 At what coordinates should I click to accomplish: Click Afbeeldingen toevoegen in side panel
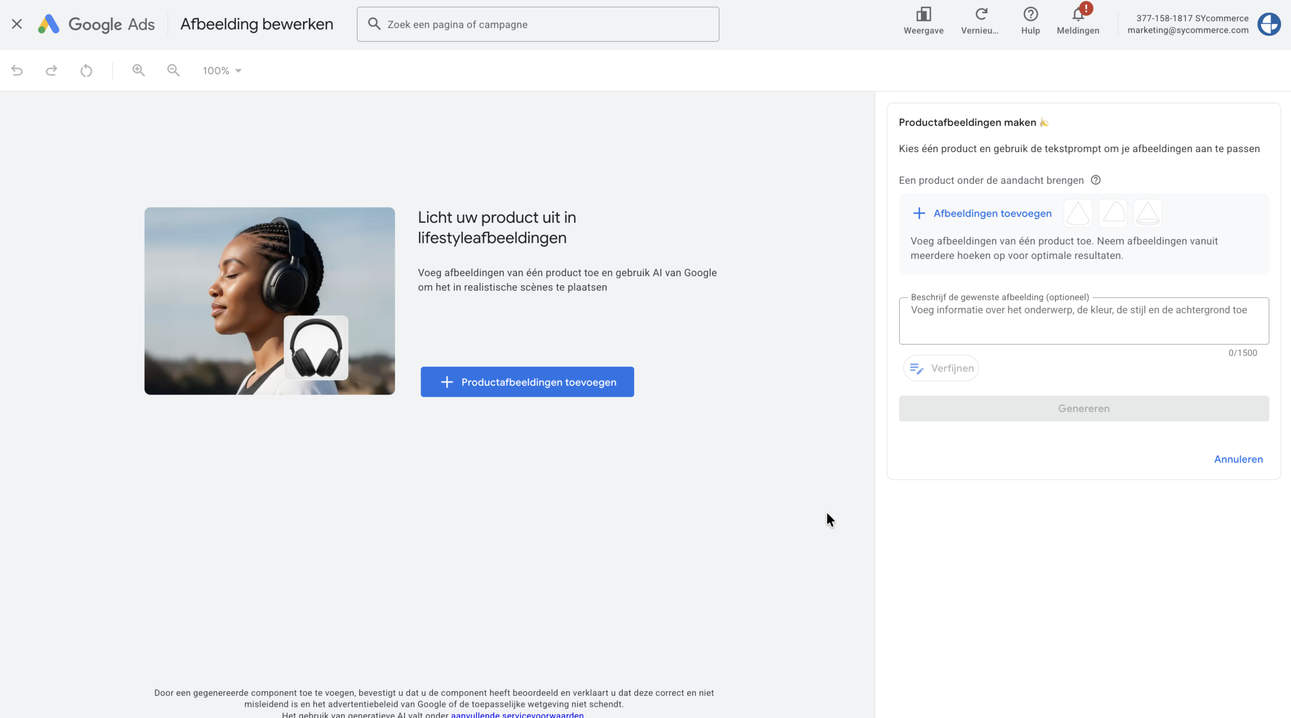pyautogui.click(x=982, y=214)
